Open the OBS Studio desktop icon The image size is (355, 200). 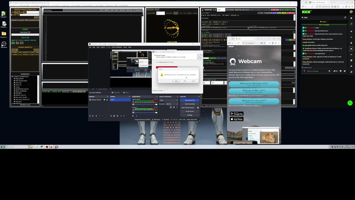click(x=4, y=44)
